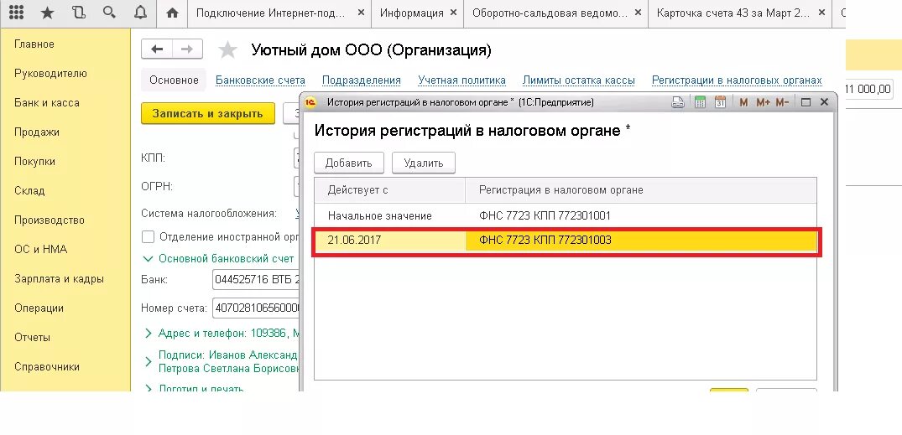Select the Основное subtab
Image resolution: width=902 pixels, height=435 pixels.
(174, 80)
